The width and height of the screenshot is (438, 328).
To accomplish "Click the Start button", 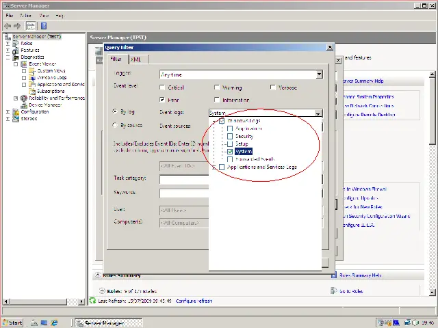I will (12, 323).
